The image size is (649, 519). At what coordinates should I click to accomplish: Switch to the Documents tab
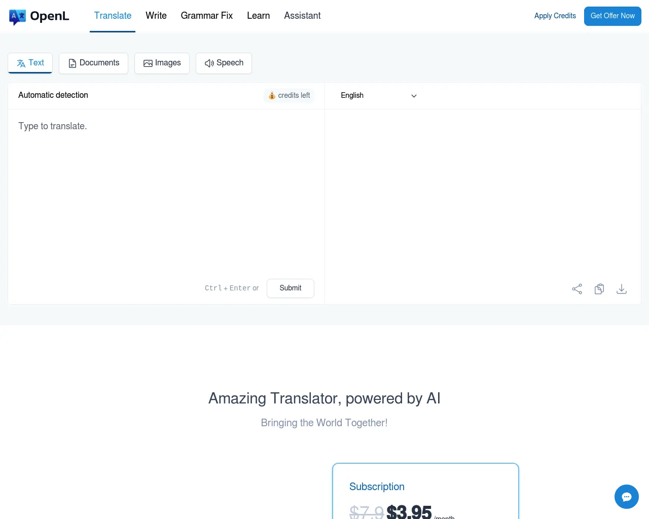coord(93,63)
